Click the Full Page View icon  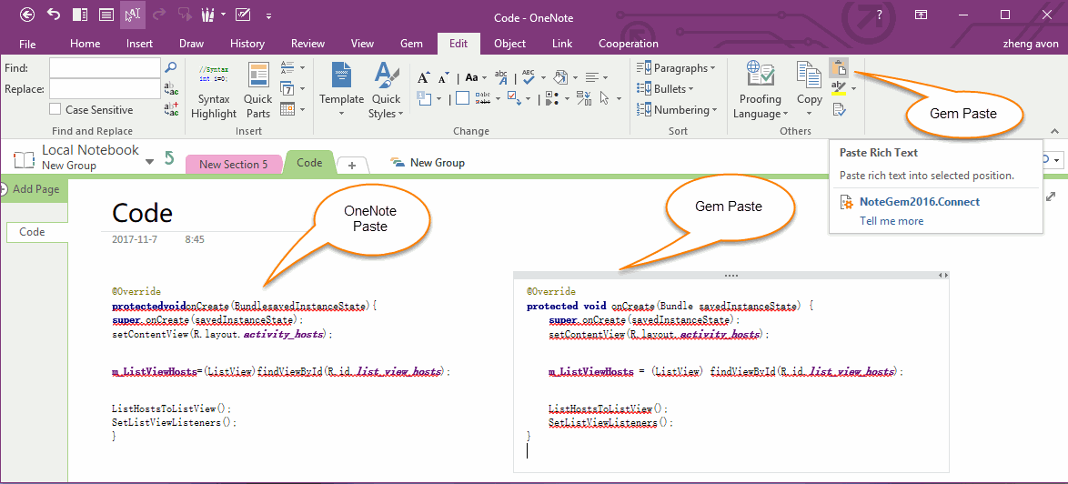106,15
